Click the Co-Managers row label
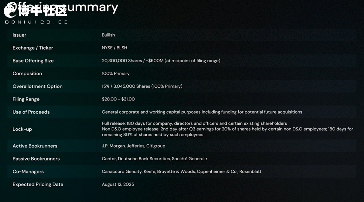 [28, 172]
